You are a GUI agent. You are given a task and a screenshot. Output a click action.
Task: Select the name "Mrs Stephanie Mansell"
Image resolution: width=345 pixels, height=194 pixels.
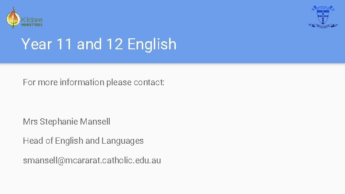tap(67, 122)
